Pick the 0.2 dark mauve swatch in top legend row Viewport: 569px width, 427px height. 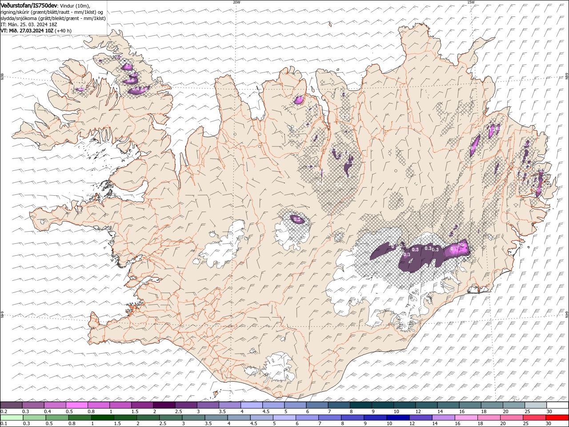12,405
